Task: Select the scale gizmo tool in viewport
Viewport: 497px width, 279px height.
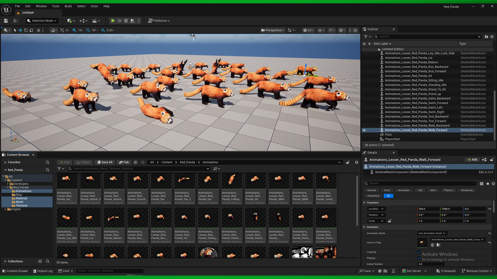Action: pyautogui.click(x=31, y=30)
